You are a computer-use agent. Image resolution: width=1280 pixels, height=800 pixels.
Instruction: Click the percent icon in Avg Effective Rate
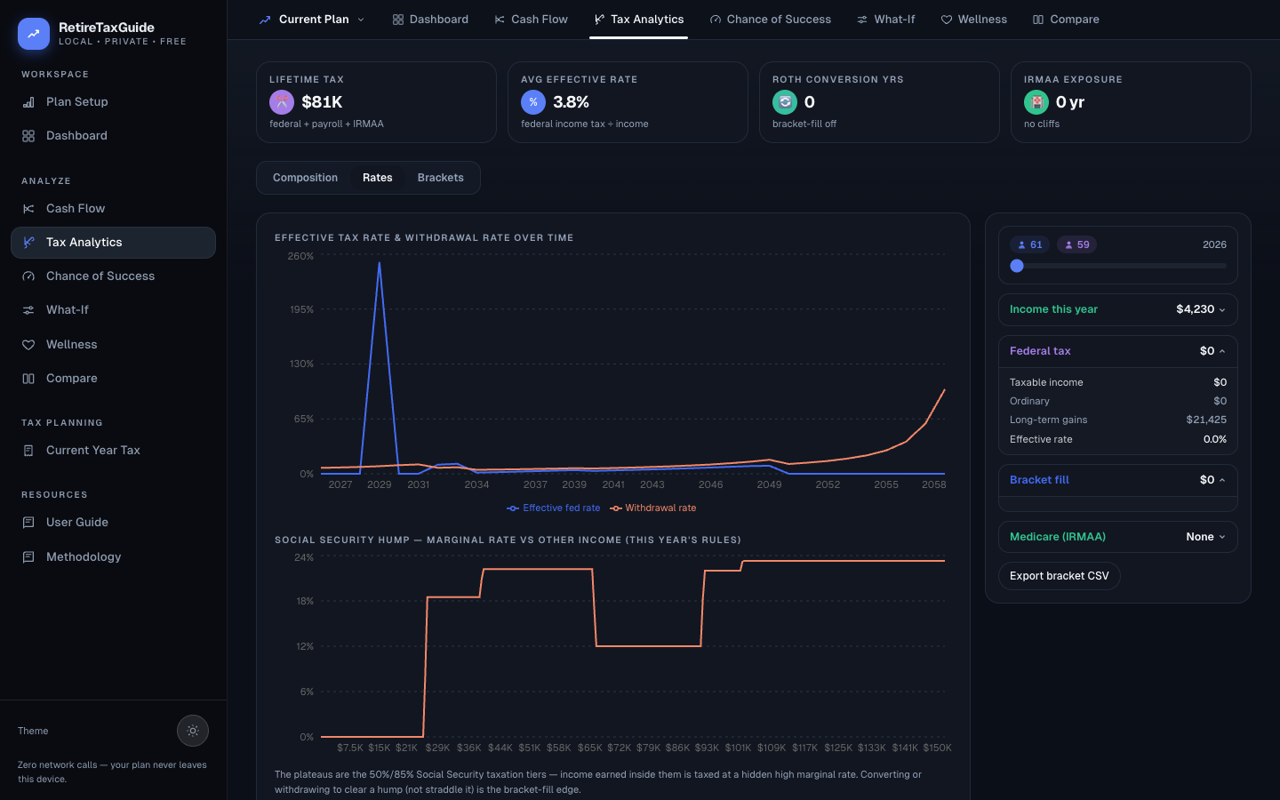click(x=533, y=102)
